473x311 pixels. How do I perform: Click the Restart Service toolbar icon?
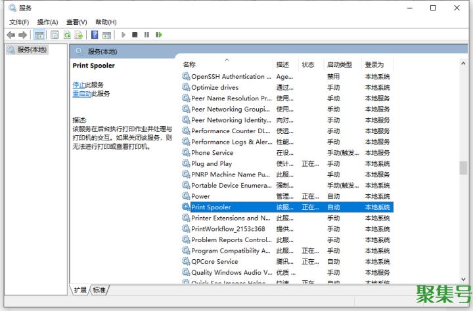tap(159, 35)
